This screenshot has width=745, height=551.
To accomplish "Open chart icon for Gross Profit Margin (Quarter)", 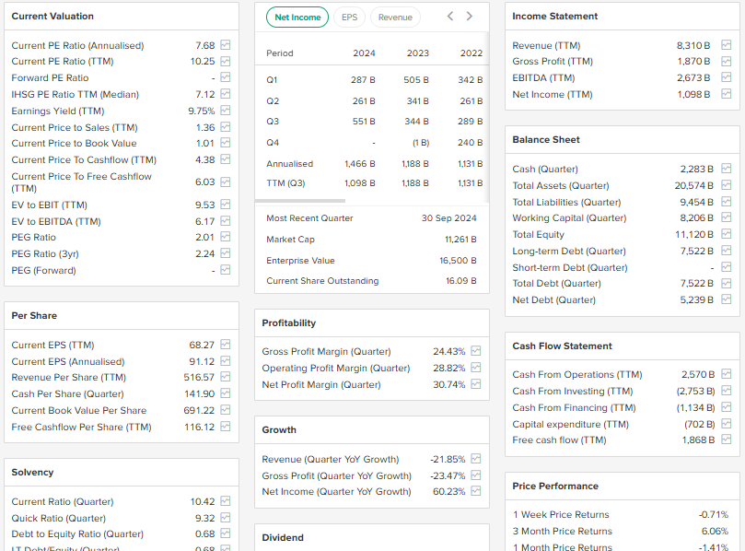I will [x=476, y=351].
